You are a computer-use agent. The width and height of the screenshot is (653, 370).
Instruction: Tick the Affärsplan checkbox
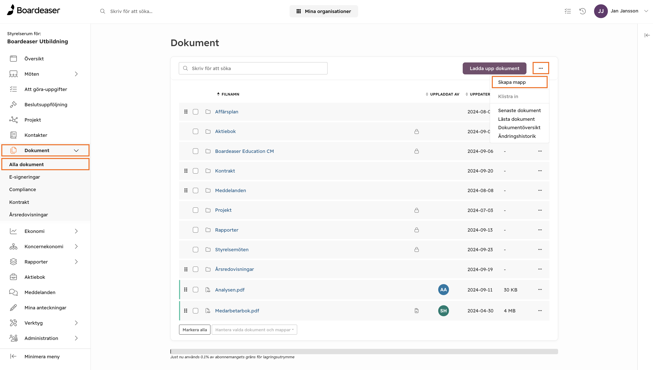196,112
